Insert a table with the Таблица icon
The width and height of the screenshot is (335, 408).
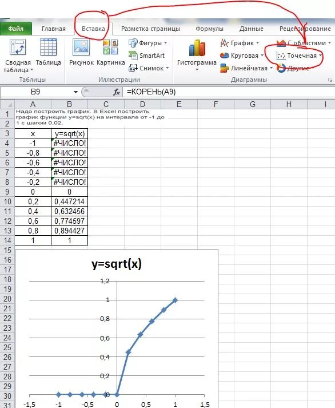click(49, 47)
